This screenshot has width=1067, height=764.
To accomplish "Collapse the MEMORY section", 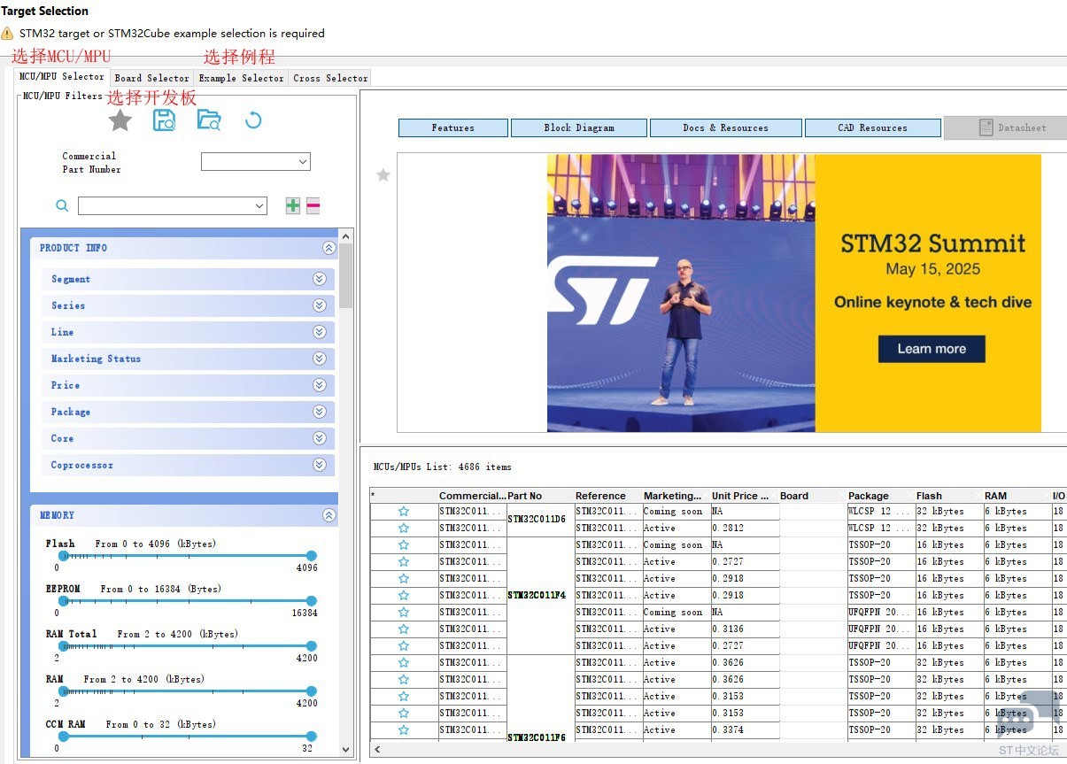I will 329,515.
